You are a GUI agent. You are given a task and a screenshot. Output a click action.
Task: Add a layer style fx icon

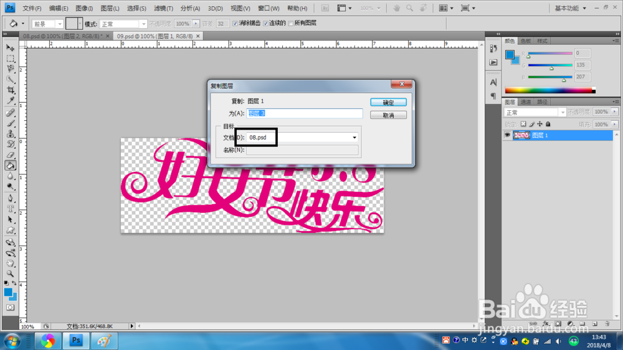(x=546, y=324)
